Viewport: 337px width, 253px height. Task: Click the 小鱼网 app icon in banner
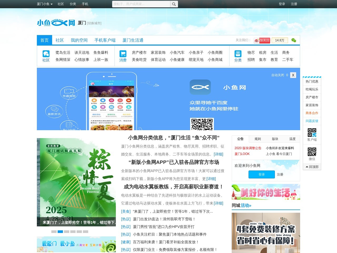[200, 87]
